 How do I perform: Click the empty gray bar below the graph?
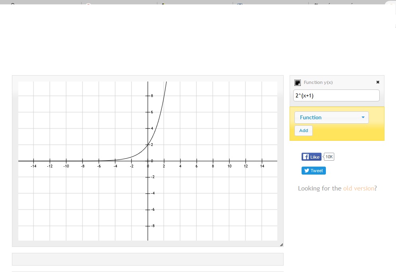[x=147, y=259]
